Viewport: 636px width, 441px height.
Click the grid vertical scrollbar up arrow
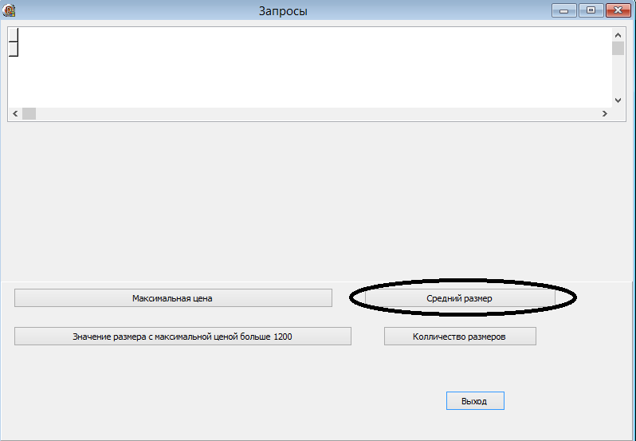(618, 35)
